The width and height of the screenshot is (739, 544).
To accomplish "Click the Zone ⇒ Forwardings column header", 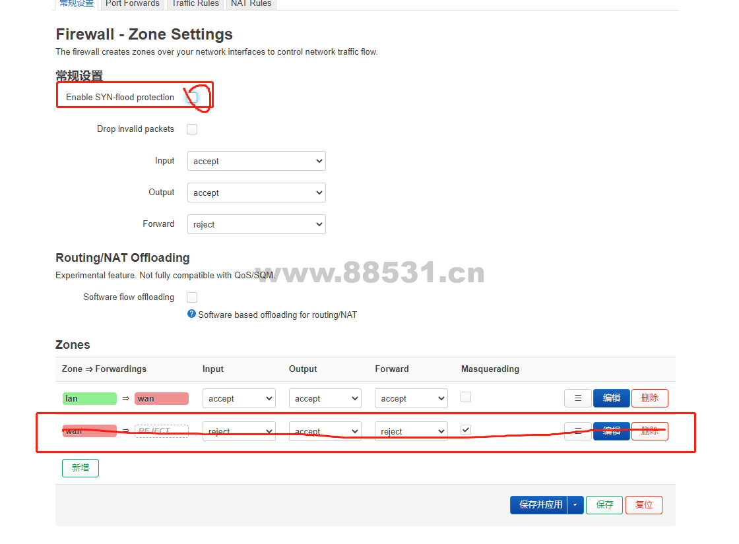I will 104,369.
